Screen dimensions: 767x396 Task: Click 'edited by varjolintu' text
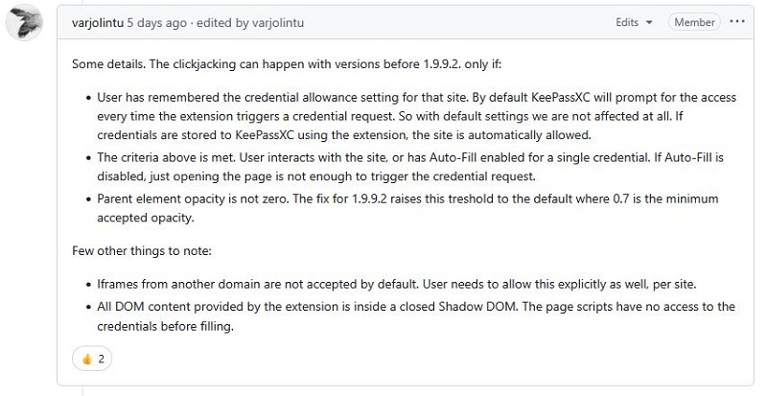click(250, 22)
